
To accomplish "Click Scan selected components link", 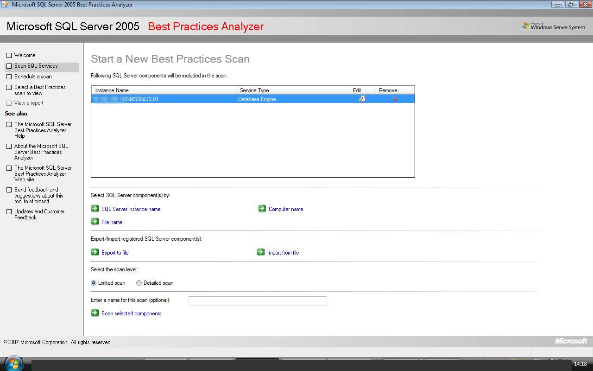I will point(132,313).
